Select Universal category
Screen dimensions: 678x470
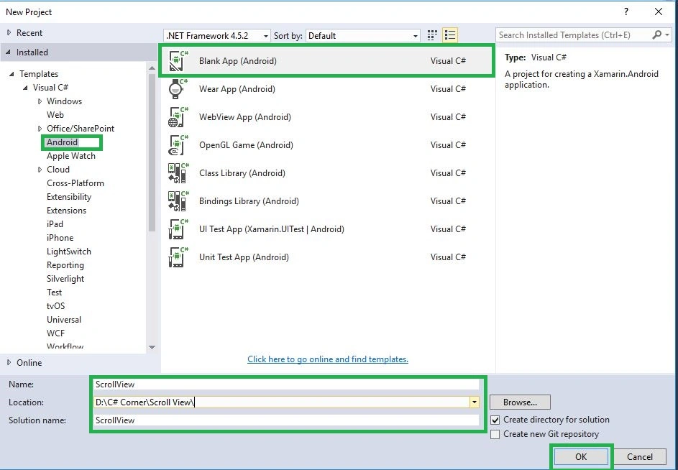coord(63,320)
